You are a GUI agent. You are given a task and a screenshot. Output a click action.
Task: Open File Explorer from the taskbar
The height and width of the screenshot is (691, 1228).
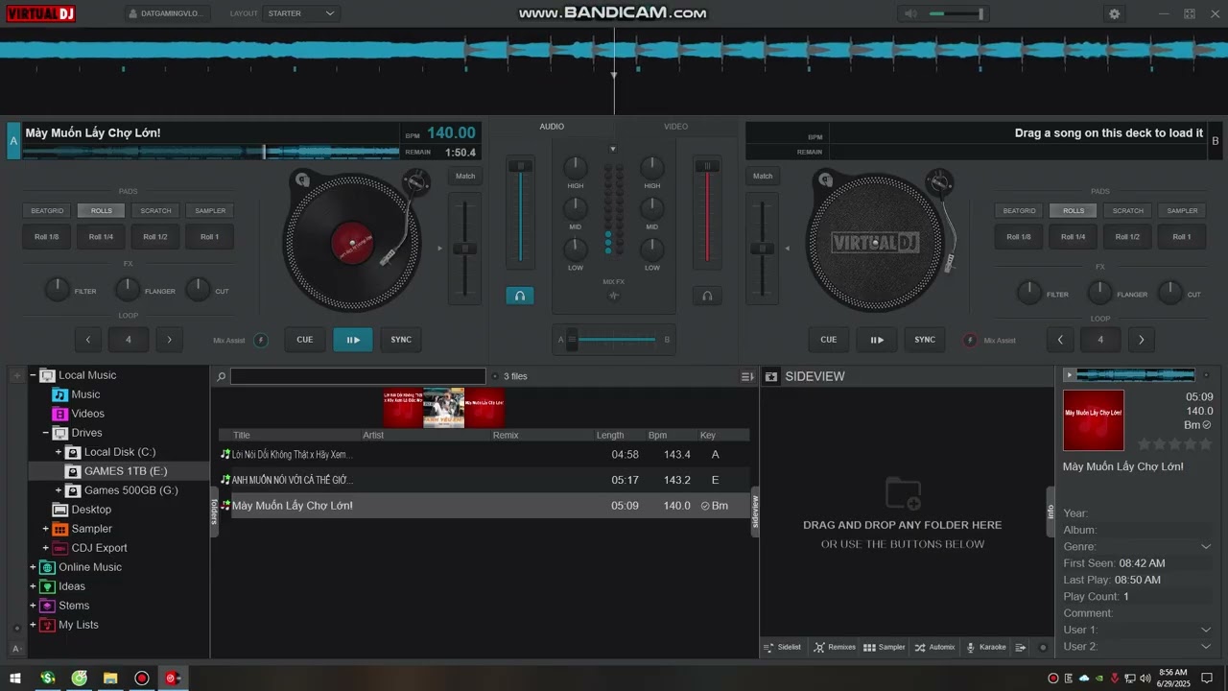[x=110, y=679]
